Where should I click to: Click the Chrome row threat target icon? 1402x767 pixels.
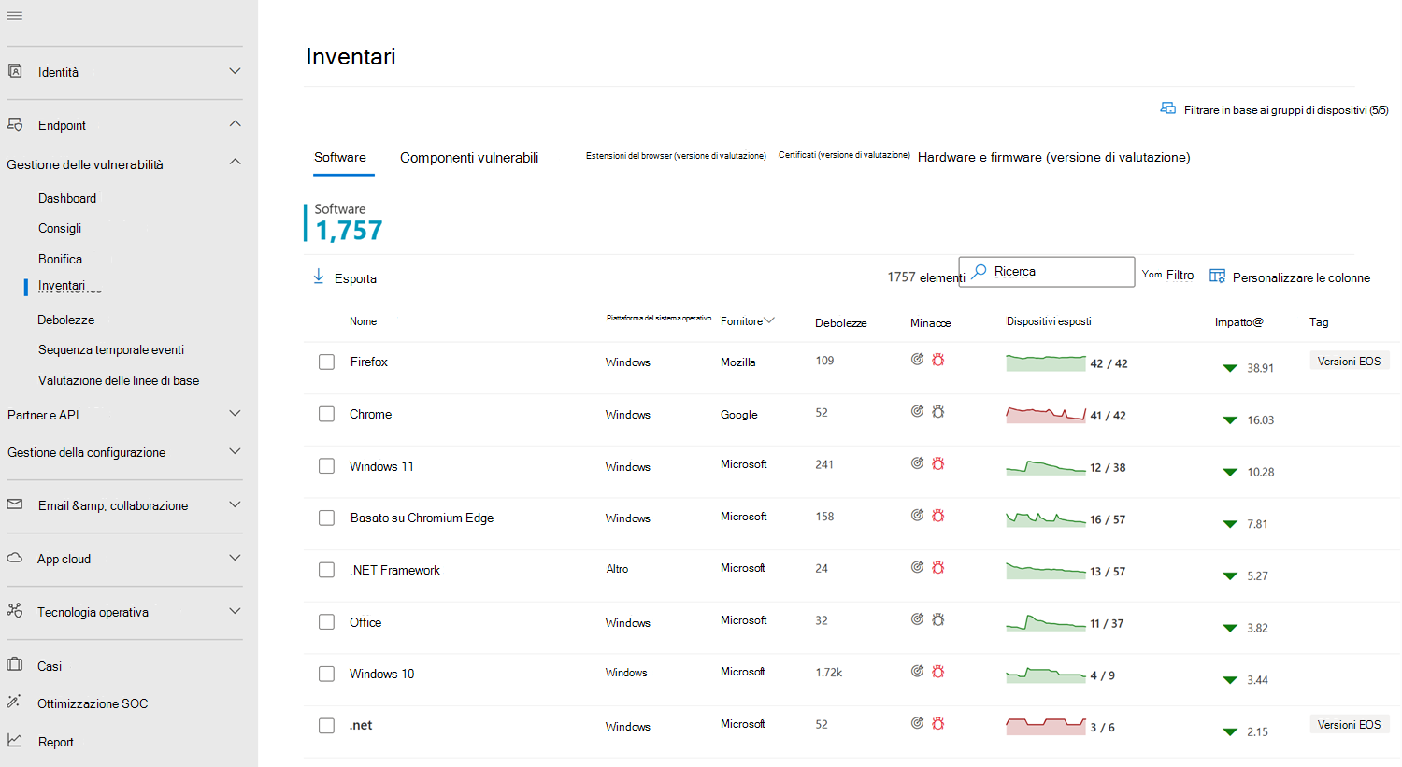point(917,411)
